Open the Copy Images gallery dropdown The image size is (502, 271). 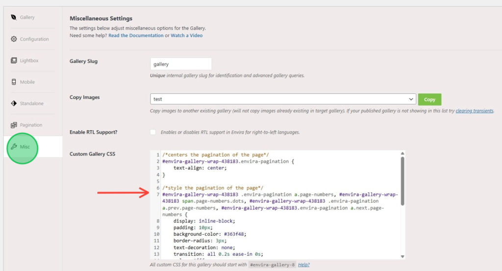pos(283,99)
